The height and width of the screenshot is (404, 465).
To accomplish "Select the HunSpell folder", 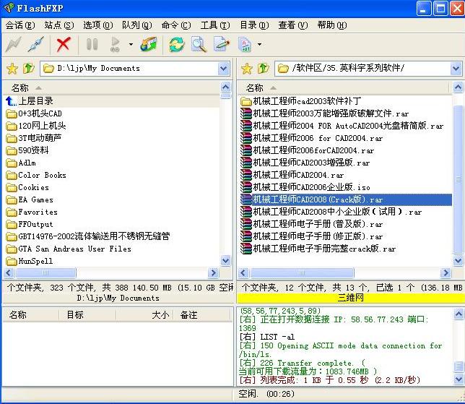I will pyautogui.click(x=30, y=261).
